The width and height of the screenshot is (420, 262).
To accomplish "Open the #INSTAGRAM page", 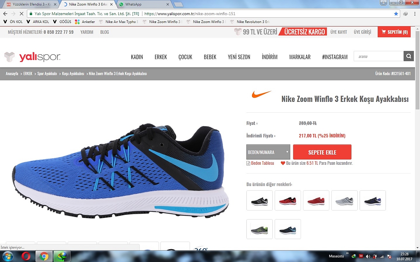I will pos(335,57).
